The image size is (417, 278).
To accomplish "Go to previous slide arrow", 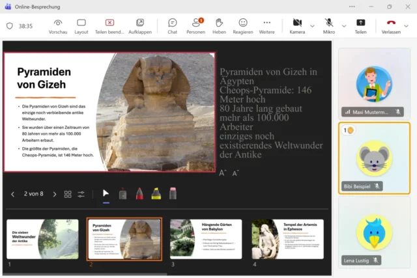I will tap(12, 194).
